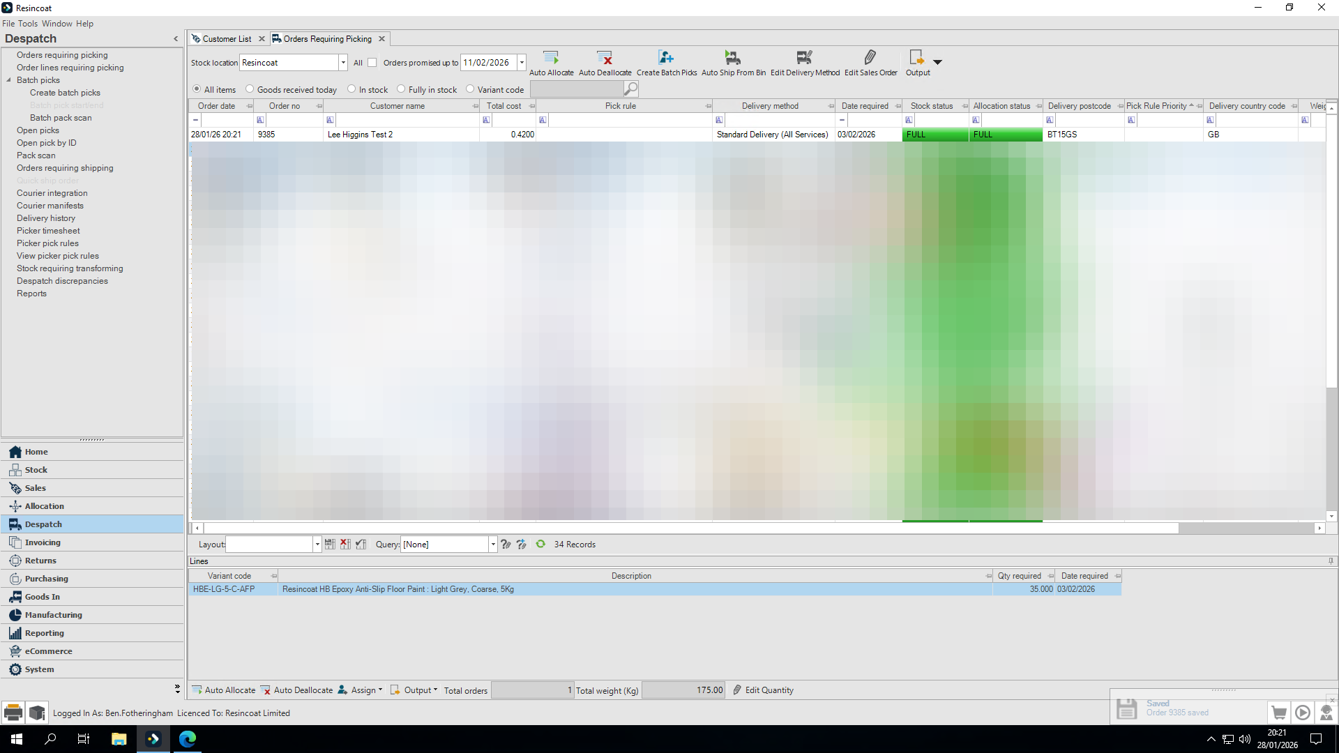
Task: Click the green refresh icon near records count
Action: point(540,544)
